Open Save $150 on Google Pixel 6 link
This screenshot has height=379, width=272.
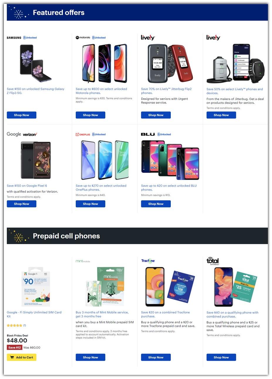[x=27, y=186]
